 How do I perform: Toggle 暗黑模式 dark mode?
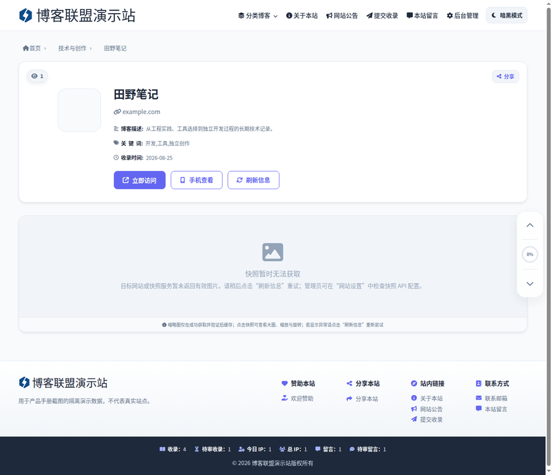(x=506, y=15)
